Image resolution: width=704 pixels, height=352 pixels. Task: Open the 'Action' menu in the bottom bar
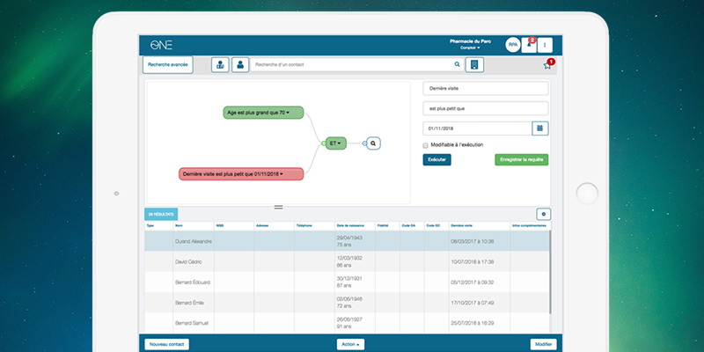click(x=350, y=344)
